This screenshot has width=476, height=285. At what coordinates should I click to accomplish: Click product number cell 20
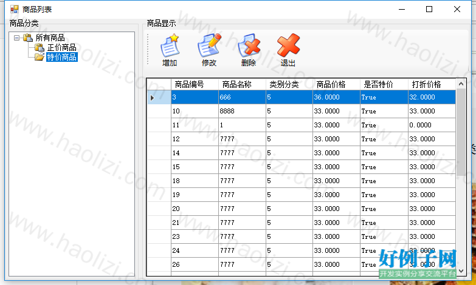pyautogui.click(x=195, y=209)
